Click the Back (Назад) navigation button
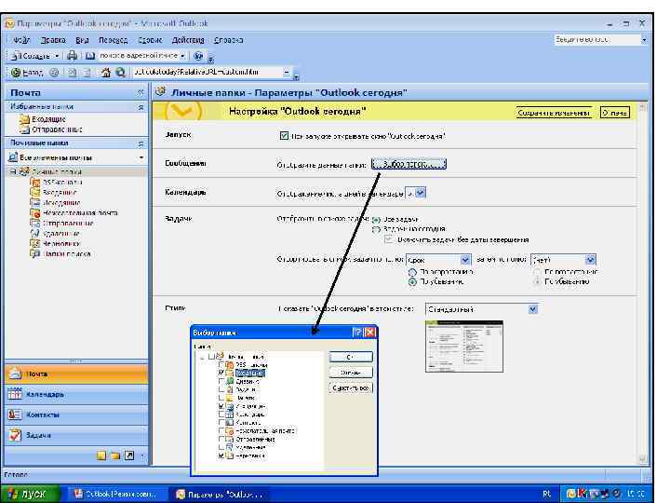 click(x=27, y=73)
